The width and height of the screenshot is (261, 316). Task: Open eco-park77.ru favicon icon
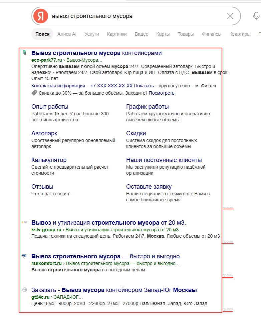point(25,53)
